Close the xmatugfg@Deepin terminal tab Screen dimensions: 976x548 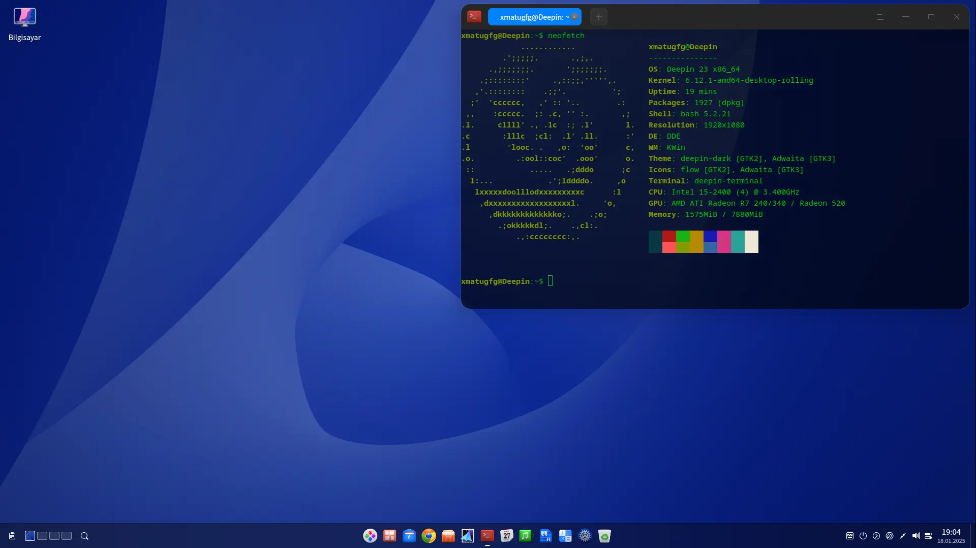(574, 17)
